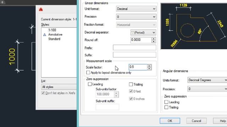Click the Sub-units factor field
The width and height of the screenshot is (227, 127).
[x=105, y=94]
